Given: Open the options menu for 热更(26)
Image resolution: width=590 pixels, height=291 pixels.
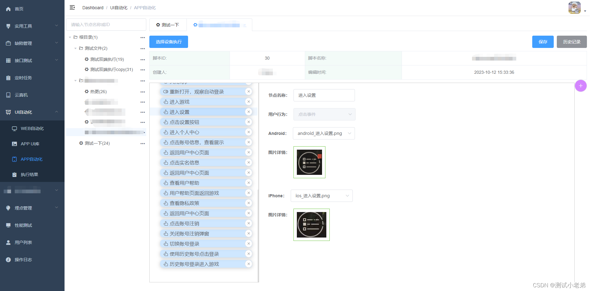Looking at the screenshot, I should coord(142,92).
